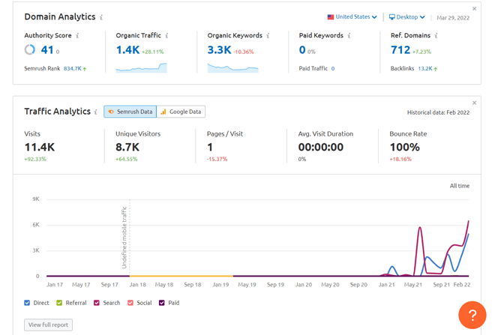Image resolution: width=495 pixels, height=335 pixels.
Task: Click the 712 Ref. Domains link
Action: (x=400, y=50)
